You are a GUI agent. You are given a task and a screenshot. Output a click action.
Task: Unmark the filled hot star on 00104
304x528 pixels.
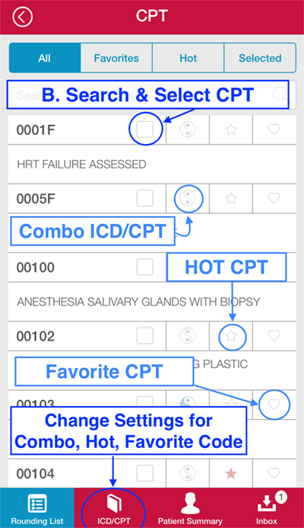tap(231, 474)
